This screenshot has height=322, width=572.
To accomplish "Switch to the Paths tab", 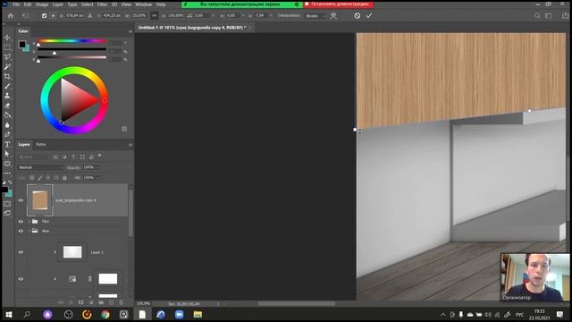I will (41, 145).
